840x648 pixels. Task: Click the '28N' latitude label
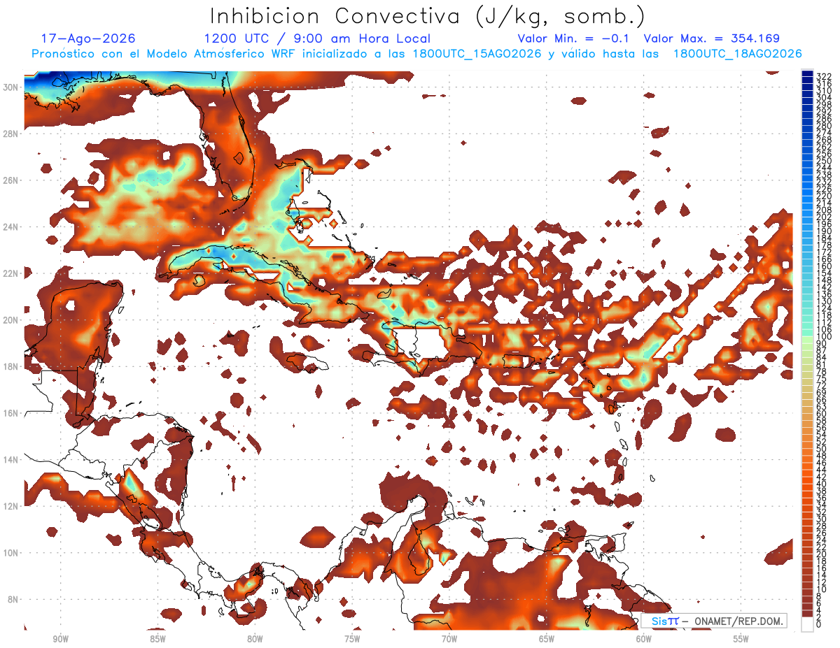[12, 134]
